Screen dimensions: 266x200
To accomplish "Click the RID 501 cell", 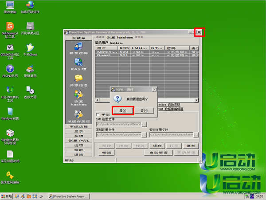I will pos(124,55).
